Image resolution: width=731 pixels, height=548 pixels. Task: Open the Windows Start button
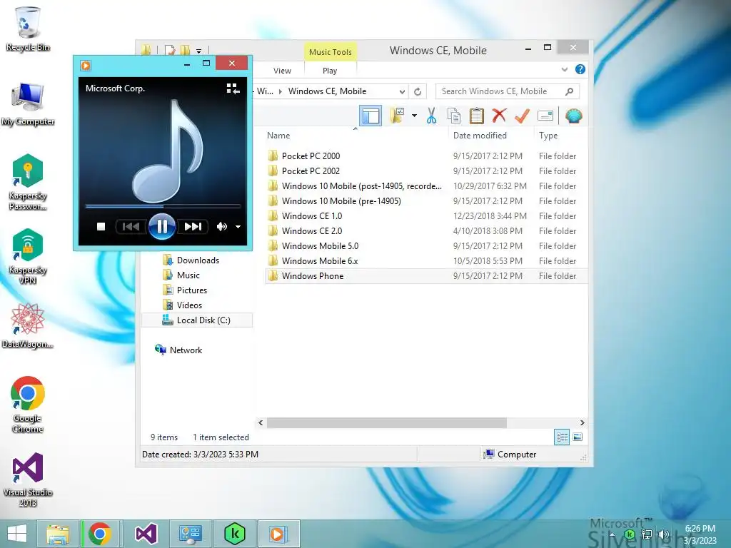point(17,534)
